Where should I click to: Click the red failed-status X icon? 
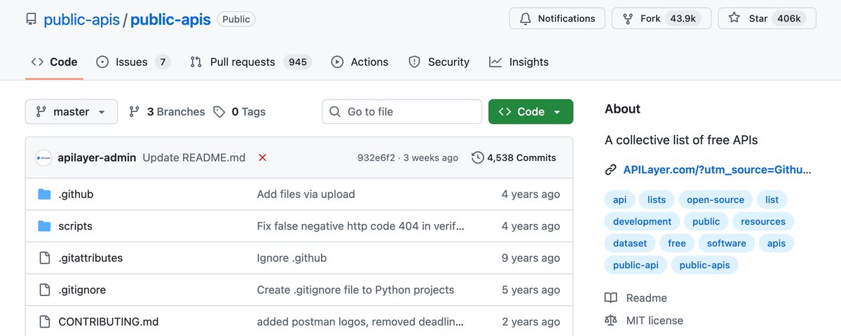click(x=262, y=157)
